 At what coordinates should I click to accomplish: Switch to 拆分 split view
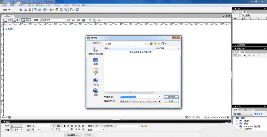pos(17,20)
